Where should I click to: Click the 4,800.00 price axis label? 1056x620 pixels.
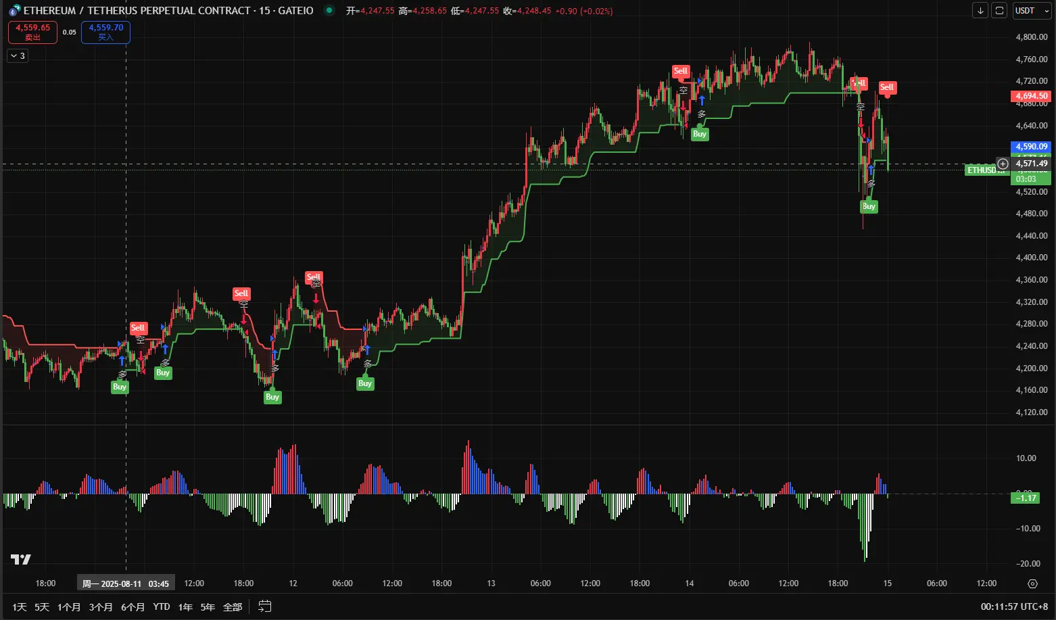[x=1032, y=37]
